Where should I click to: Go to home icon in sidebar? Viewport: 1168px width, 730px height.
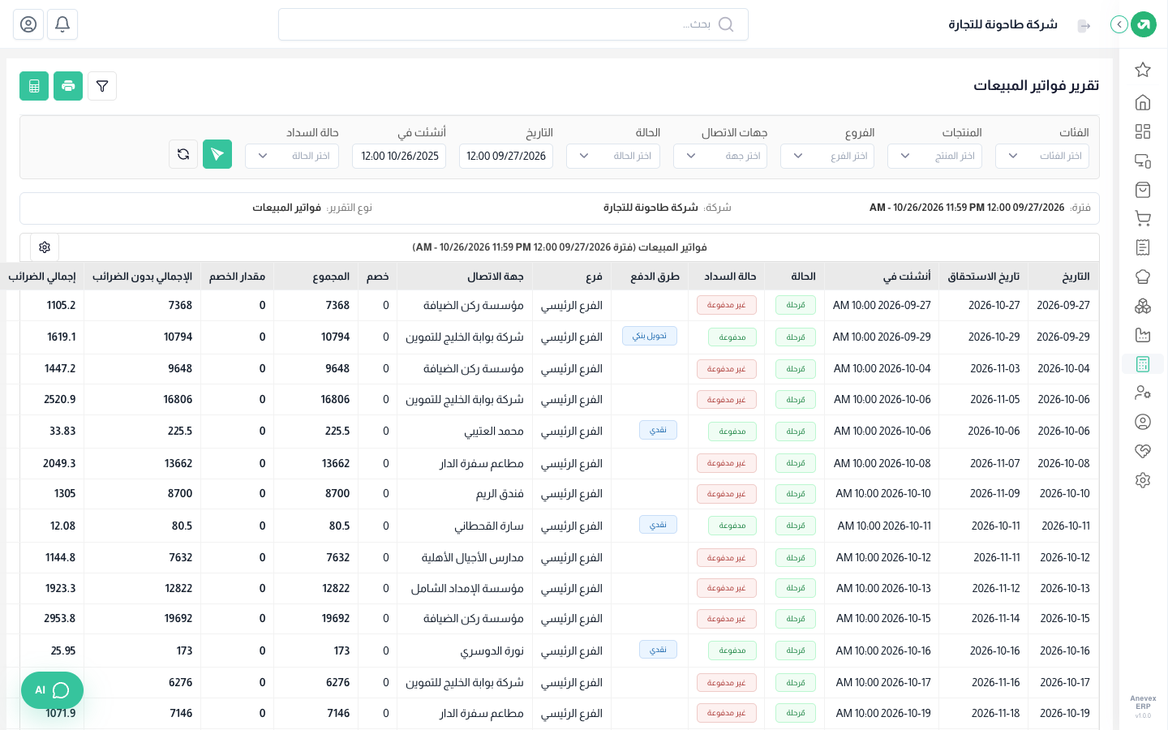(x=1143, y=102)
